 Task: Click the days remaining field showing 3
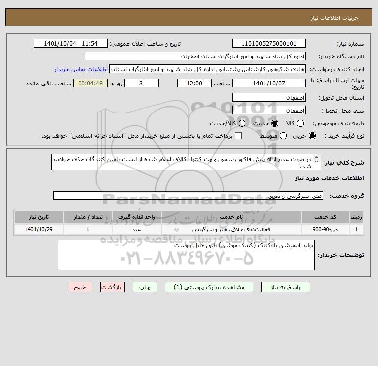click(141, 83)
